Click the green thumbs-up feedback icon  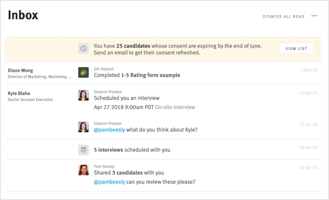coord(84,73)
